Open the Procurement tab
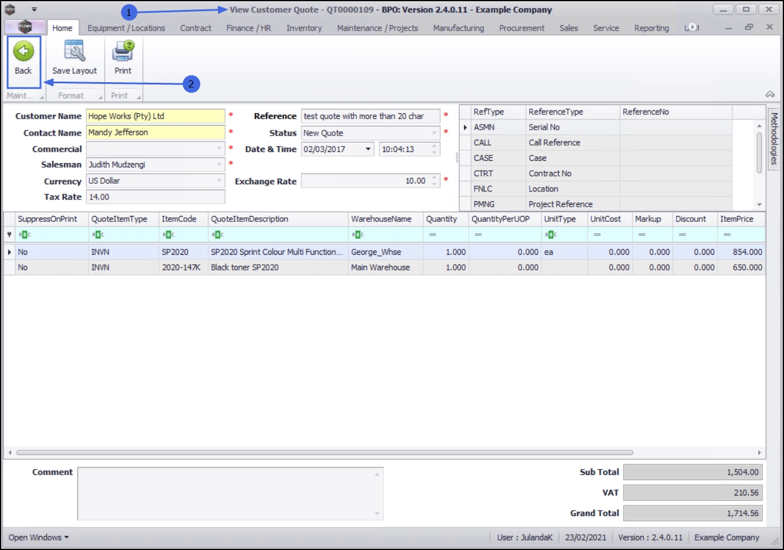The image size is (784, 550). (x=521, y=28)
